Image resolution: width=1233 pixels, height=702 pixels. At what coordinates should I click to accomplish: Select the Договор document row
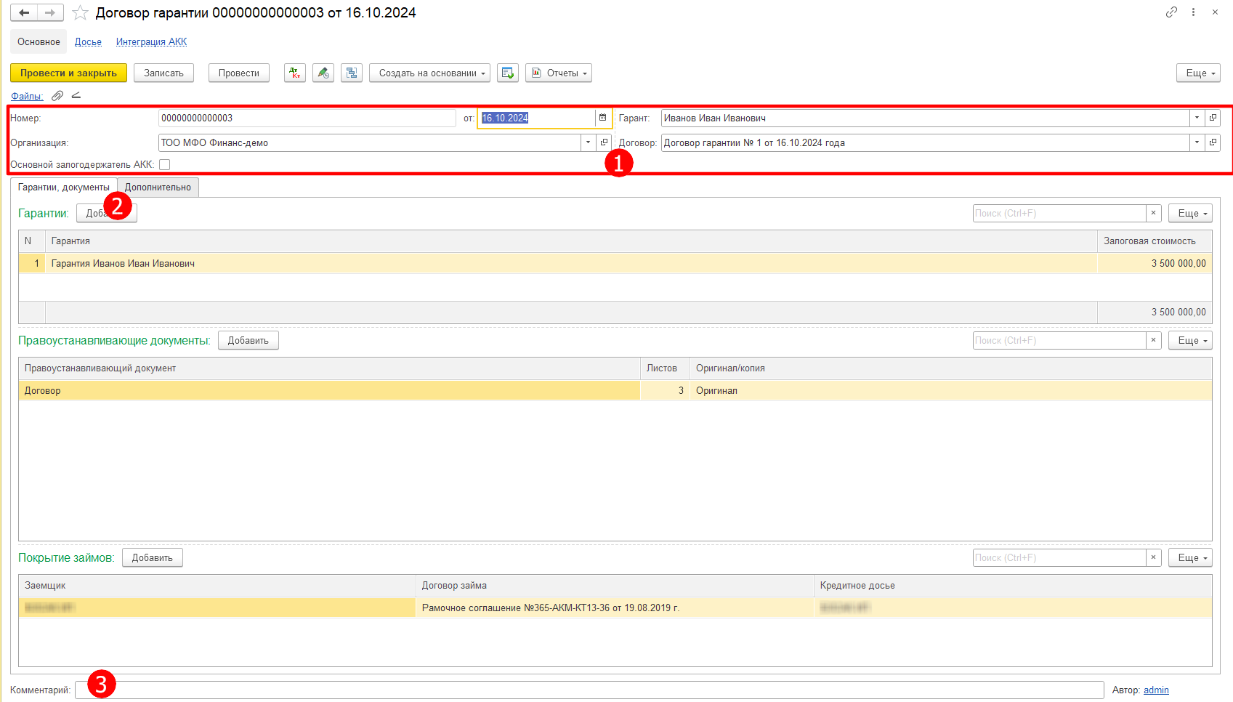[x=329, y=390]
